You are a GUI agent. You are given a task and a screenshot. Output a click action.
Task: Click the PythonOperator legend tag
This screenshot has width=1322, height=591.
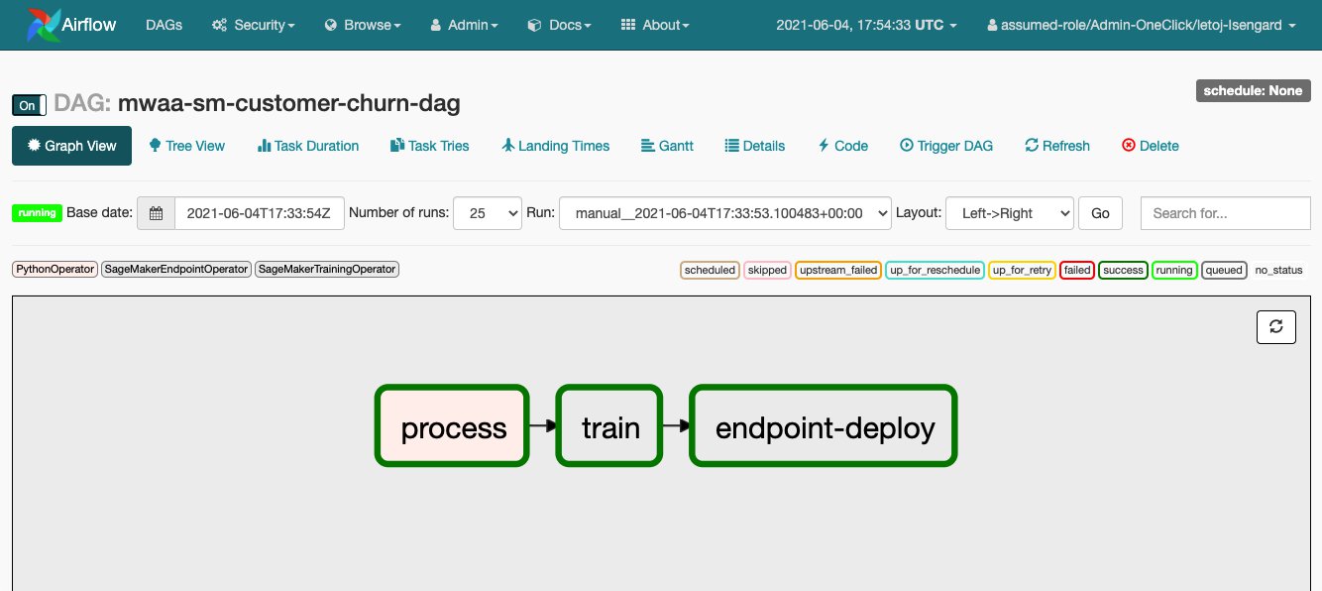click(x=55, y=269)
